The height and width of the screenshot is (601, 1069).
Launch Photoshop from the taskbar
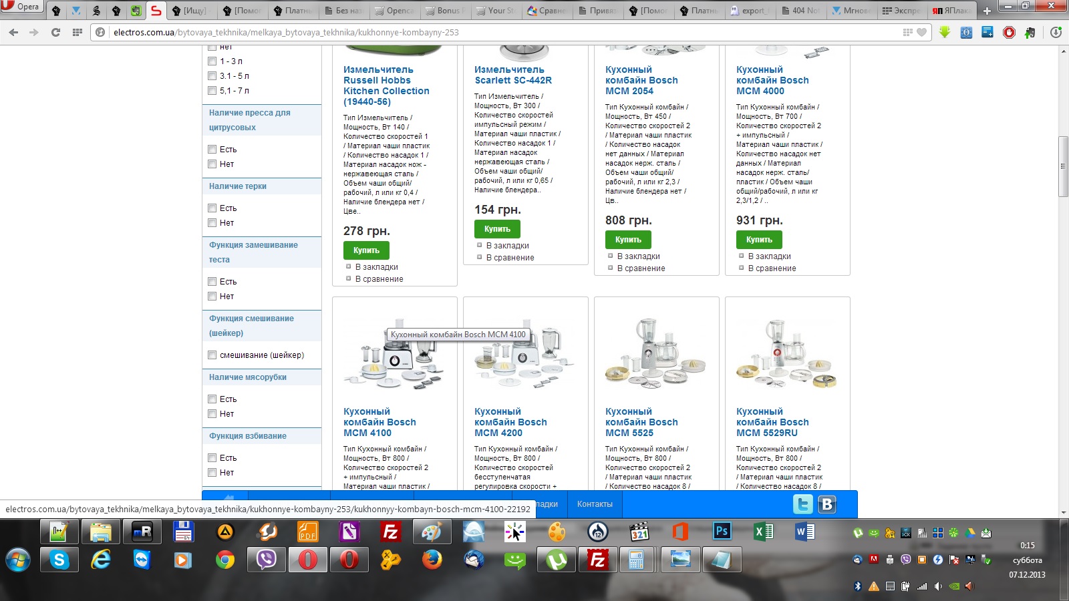(722, 532)
